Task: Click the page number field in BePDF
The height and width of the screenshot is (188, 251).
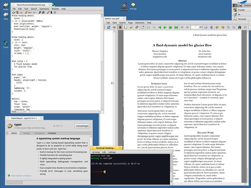Action: (x=195, y=27)
